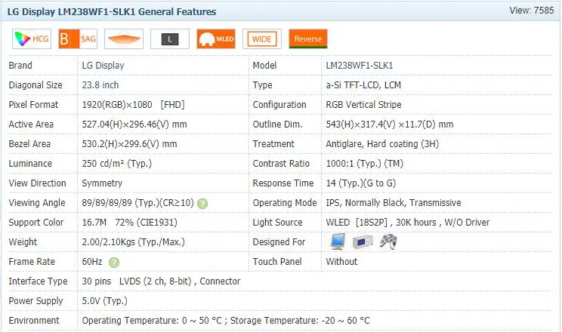Click the game controller Designed For icon
The width and height of the screenshot is (562, 332).
(x=388, y=241)
